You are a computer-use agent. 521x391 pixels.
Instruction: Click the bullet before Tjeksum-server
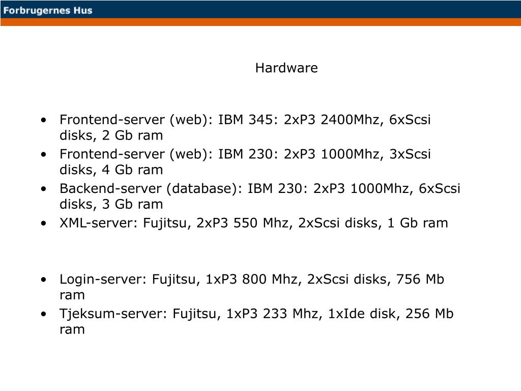coord(44,314)
